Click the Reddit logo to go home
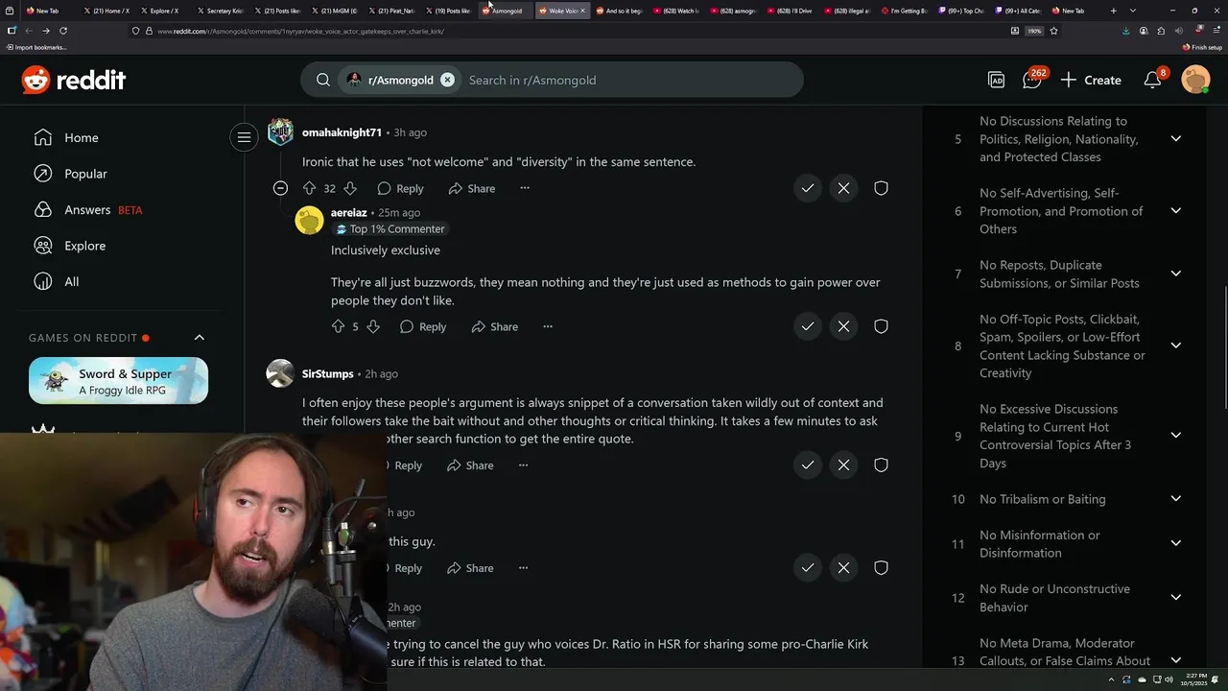 tap(74, 80)
